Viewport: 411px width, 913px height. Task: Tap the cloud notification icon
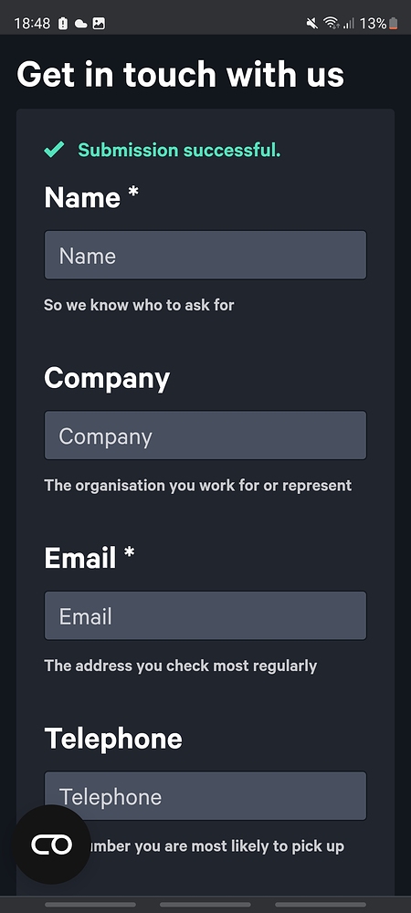(x=81, y=24)
